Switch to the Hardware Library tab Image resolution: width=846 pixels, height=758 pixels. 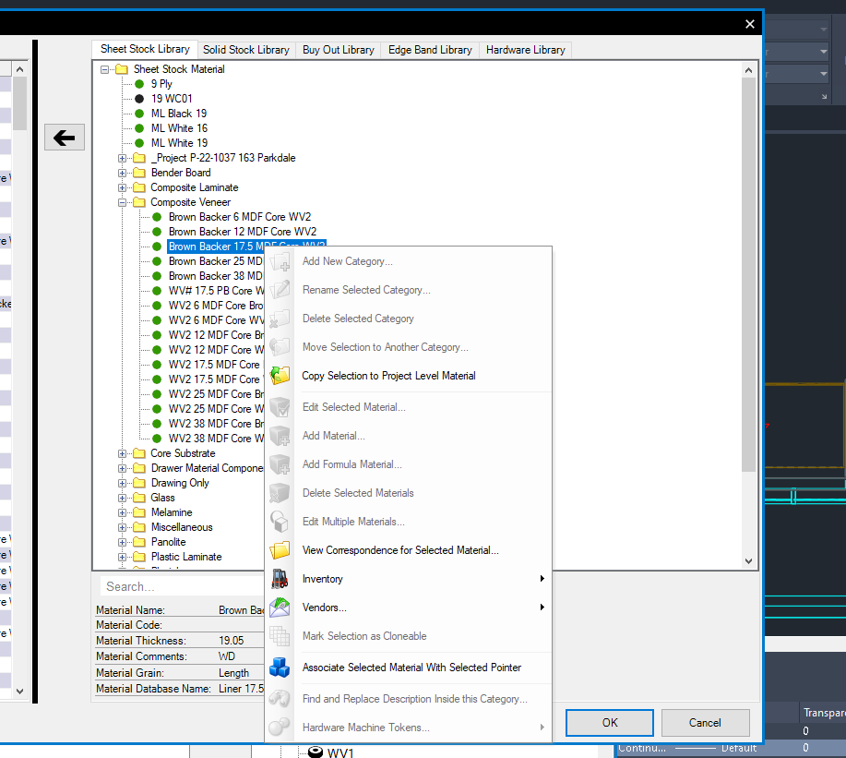(526, 50)
